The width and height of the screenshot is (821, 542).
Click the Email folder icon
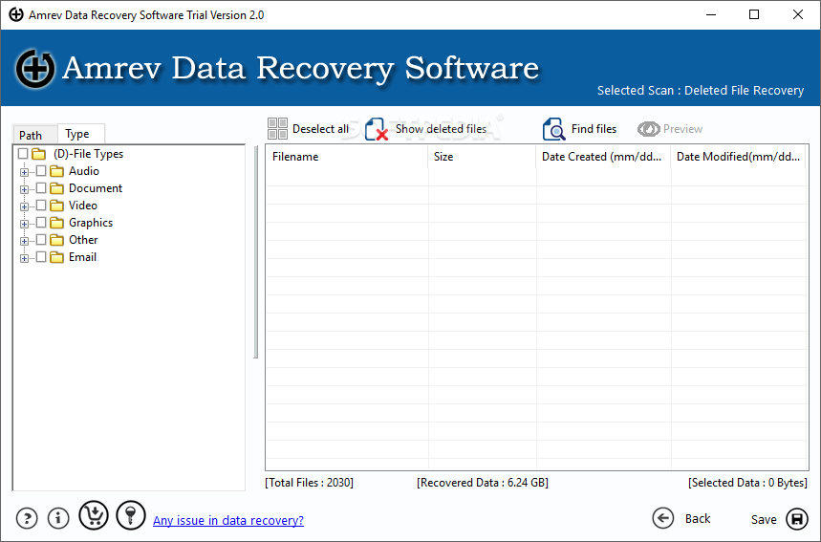(x=56, y=258)
